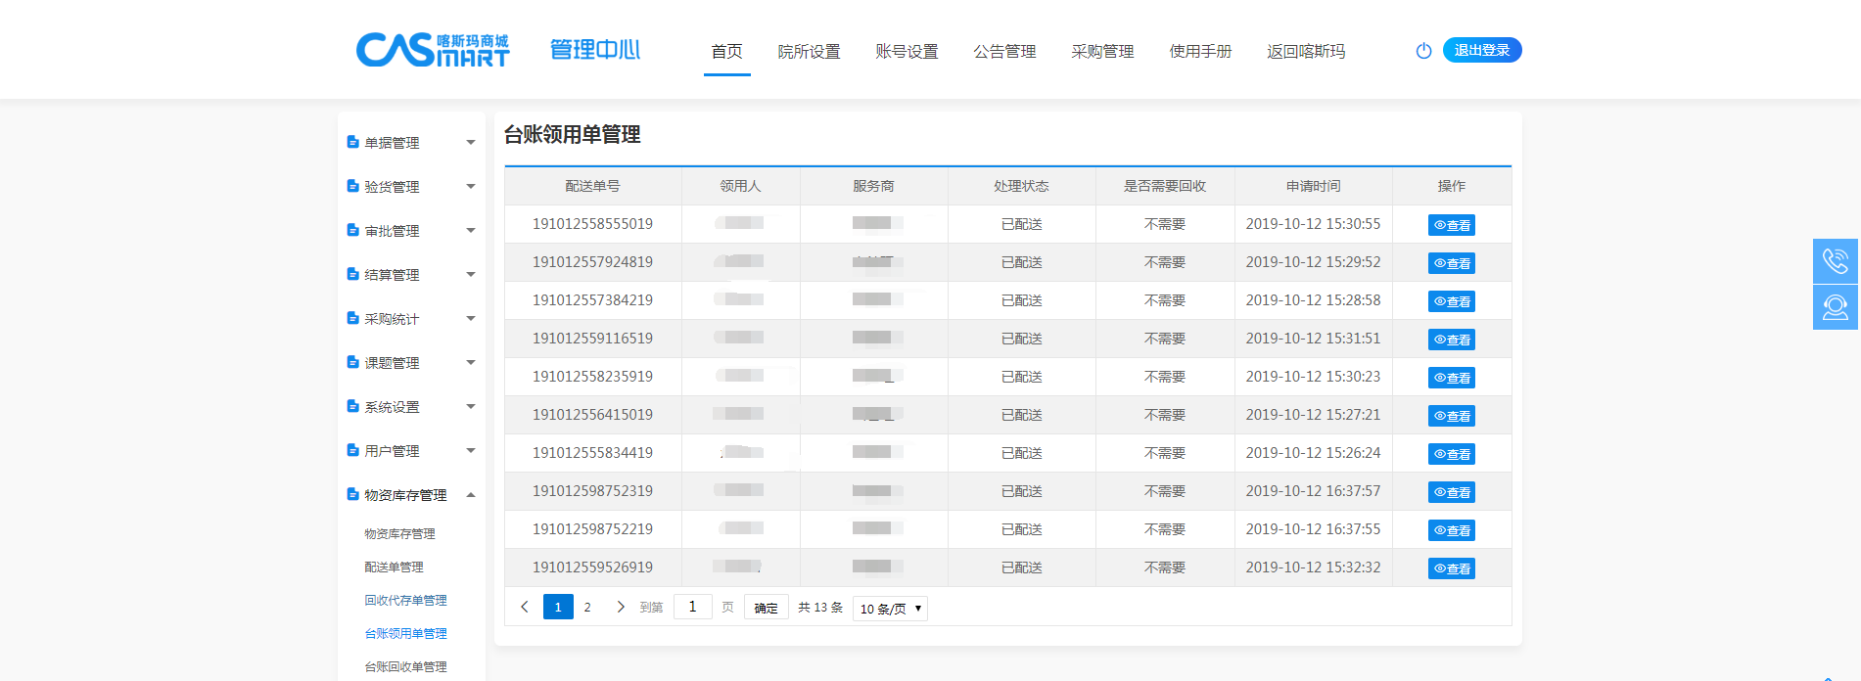Click the document icon next to 物资库存管理
Screen dimensions: 1861x681
[352, 495]
